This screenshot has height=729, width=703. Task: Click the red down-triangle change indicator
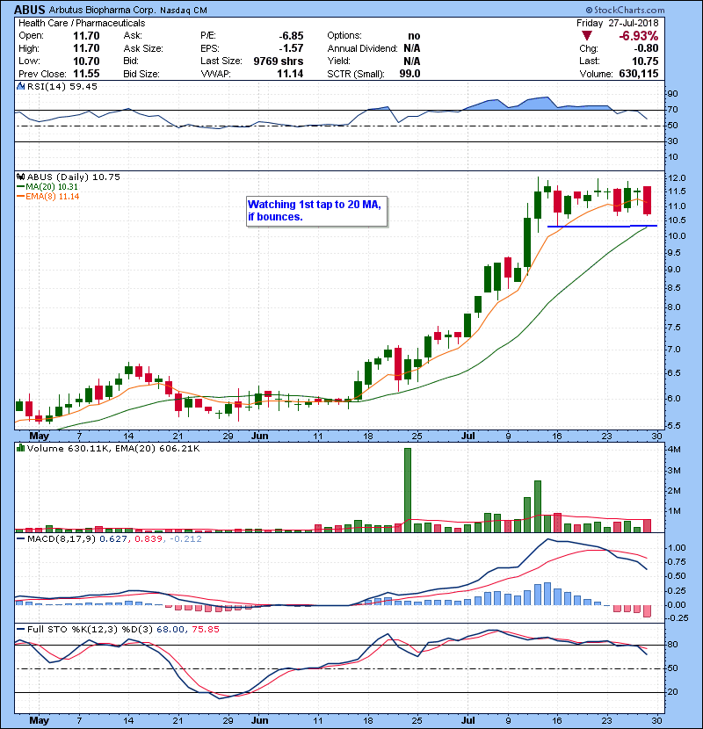click(x=587, y=36)
